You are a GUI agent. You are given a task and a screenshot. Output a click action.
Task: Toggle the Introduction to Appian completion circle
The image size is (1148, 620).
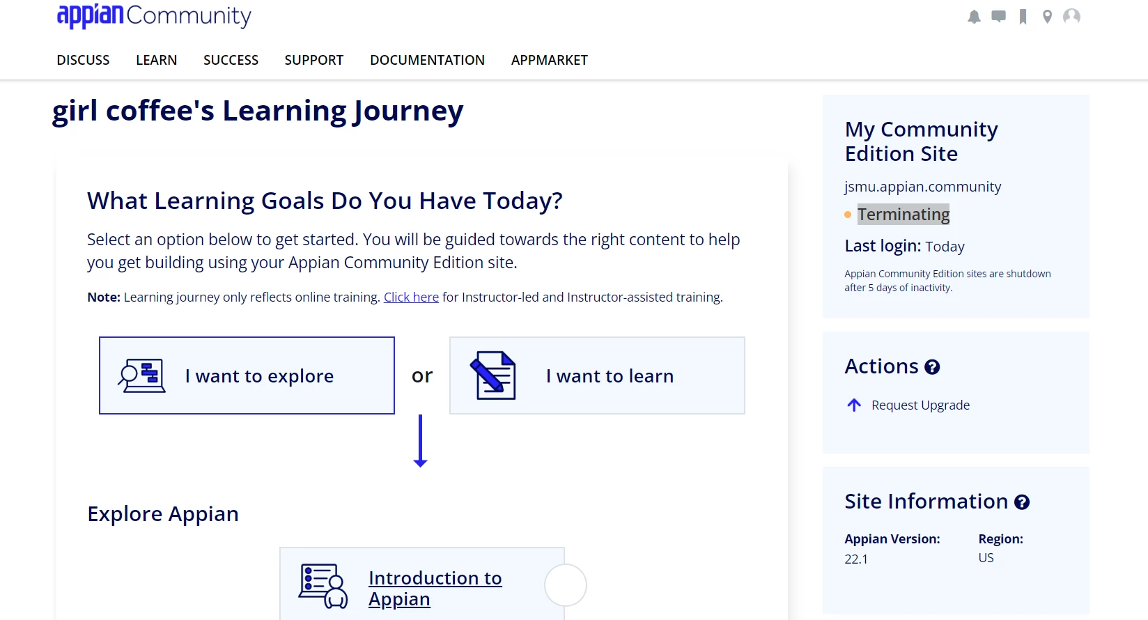click(x=566, y=585)
